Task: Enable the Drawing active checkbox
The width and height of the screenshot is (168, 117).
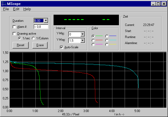Action: [14, 34]
